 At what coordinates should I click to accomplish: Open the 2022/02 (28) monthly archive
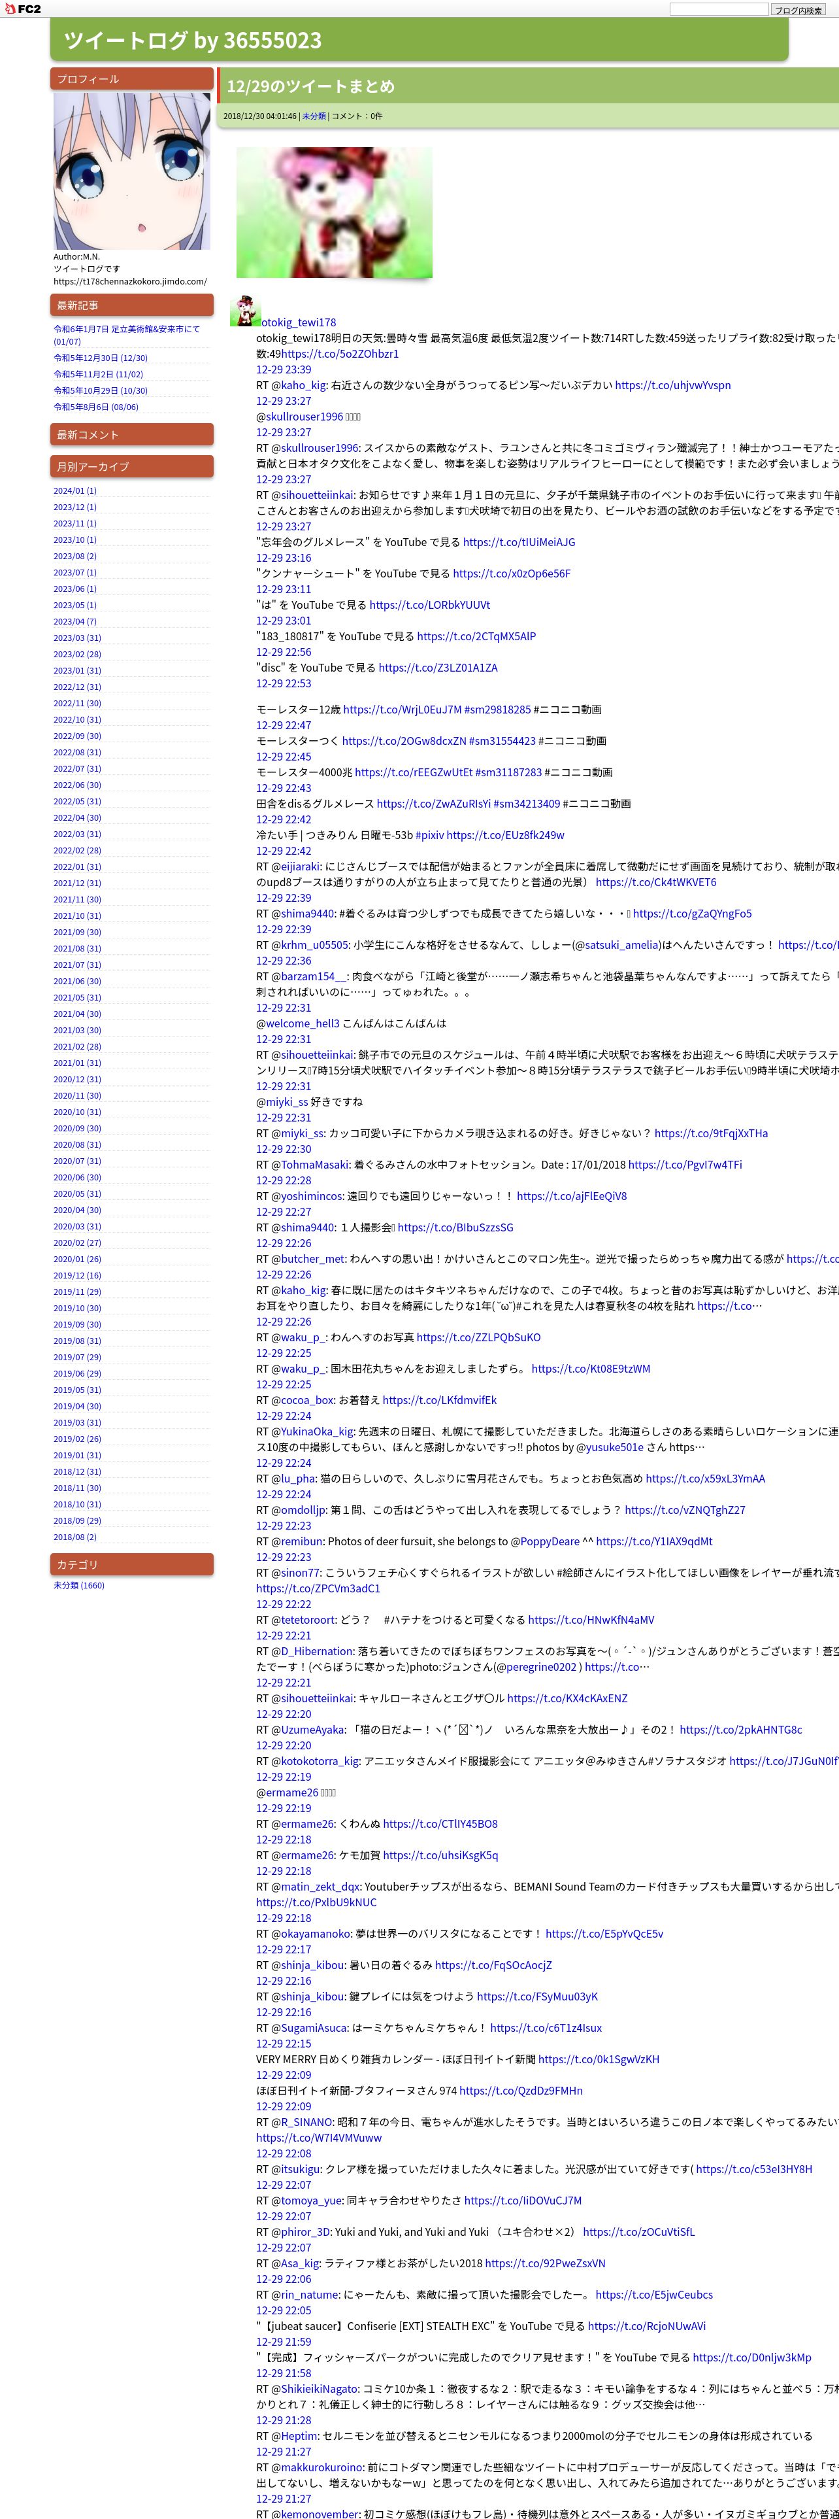(77, 849)
